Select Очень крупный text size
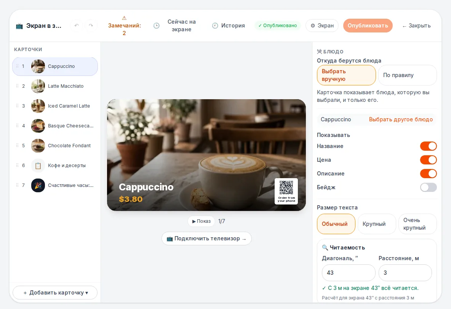 pos(417,224)
